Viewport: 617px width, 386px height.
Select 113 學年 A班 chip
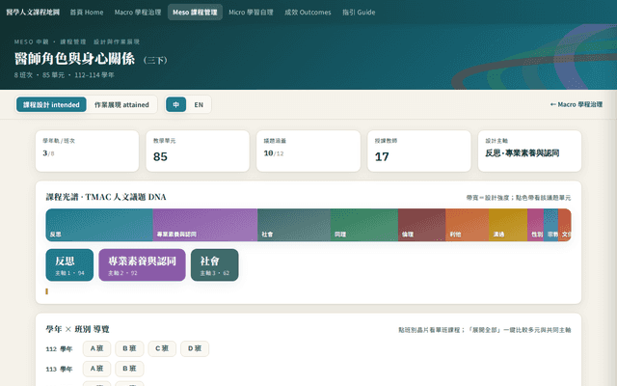point(96,369)
